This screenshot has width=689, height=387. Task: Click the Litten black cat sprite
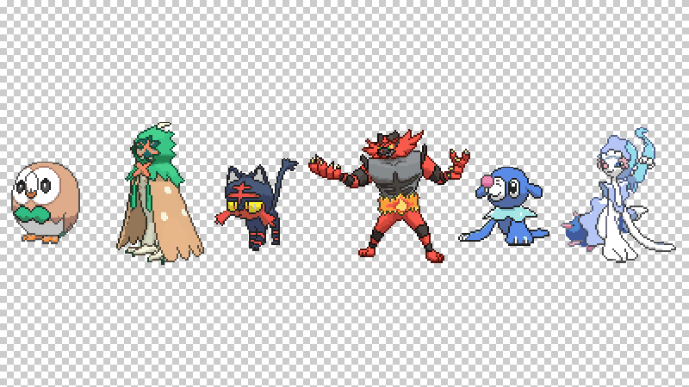click(256, 205)
